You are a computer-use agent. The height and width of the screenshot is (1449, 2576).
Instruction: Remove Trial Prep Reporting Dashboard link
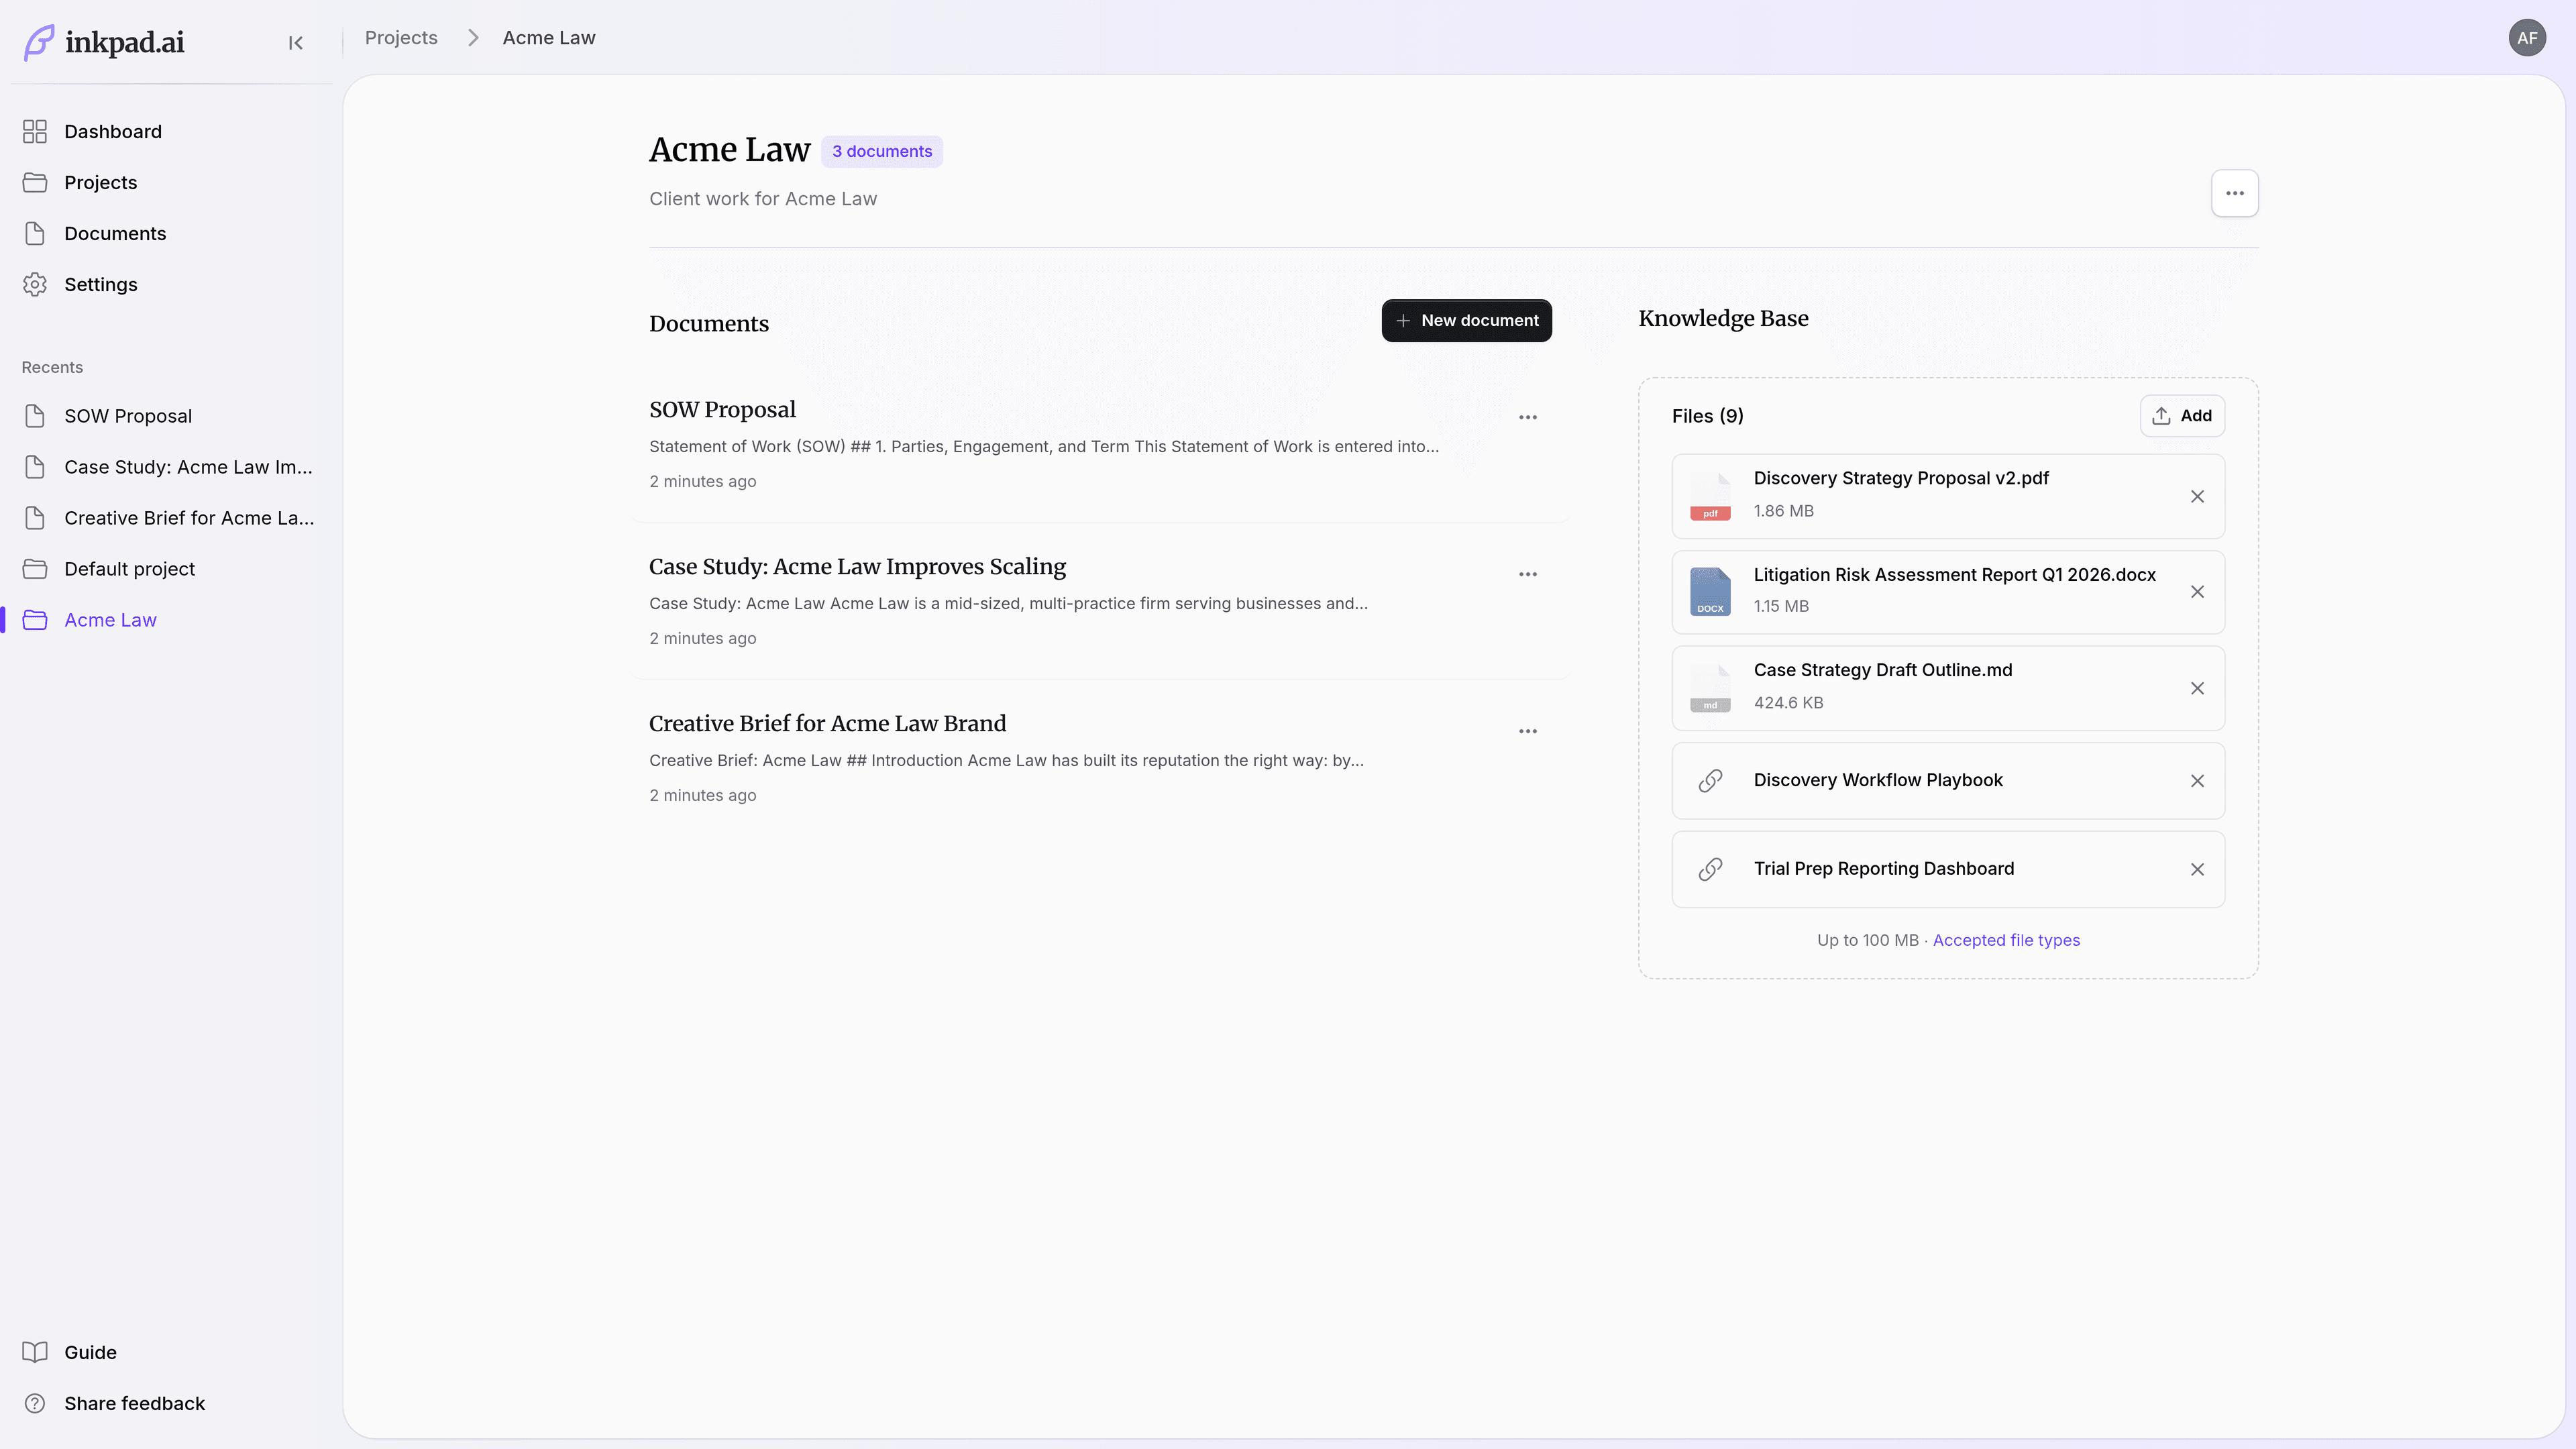coord(2197,870)
